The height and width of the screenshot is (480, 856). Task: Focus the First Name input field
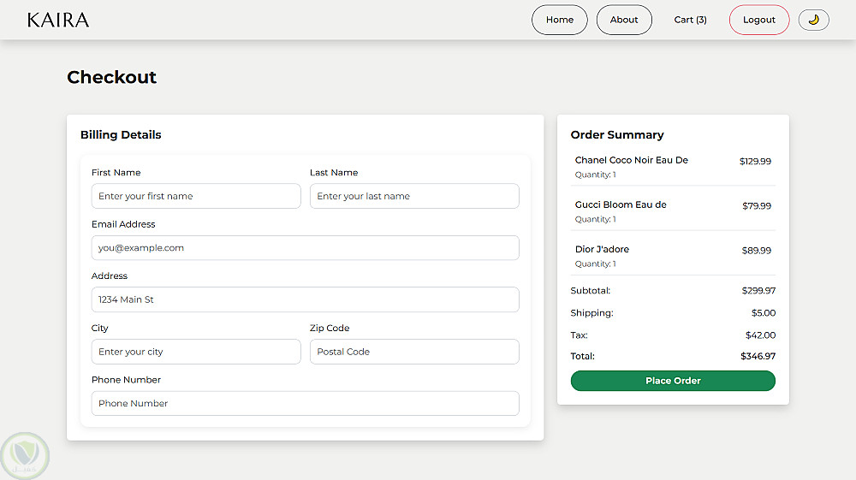196,196
